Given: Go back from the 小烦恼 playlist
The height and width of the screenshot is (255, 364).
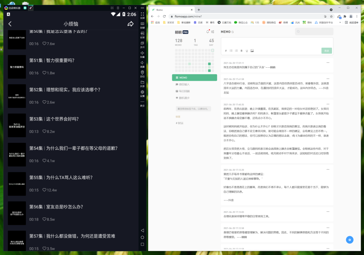Looking at the screenshot, I should click(x=10, y=24).
